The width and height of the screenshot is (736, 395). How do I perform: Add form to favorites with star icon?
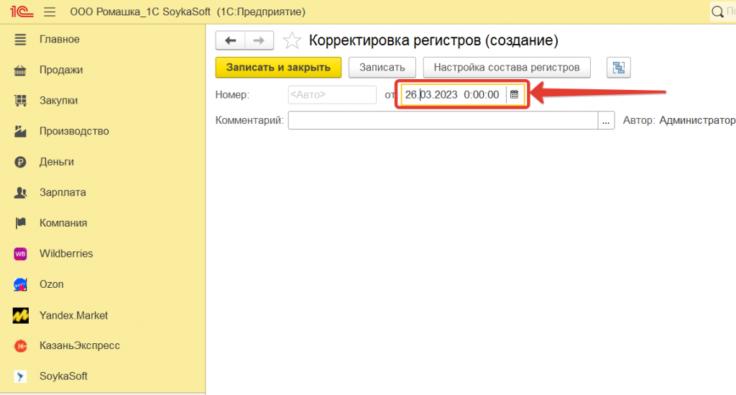point(292,41)
